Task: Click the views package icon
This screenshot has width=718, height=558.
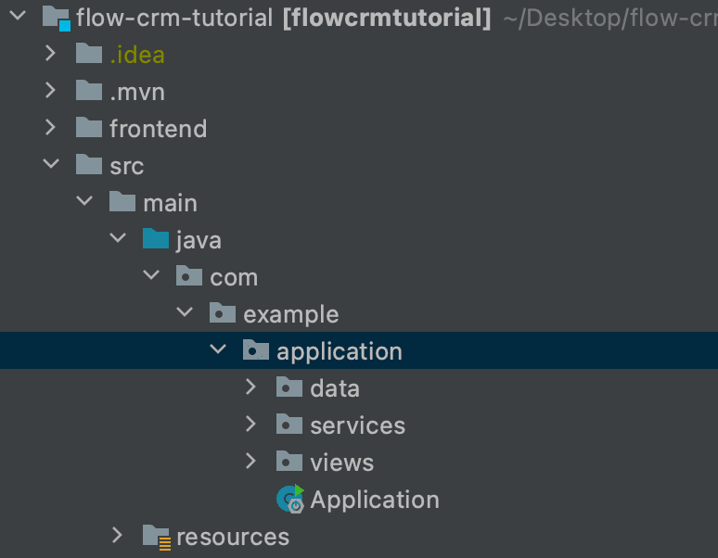Action: (289, 461)
